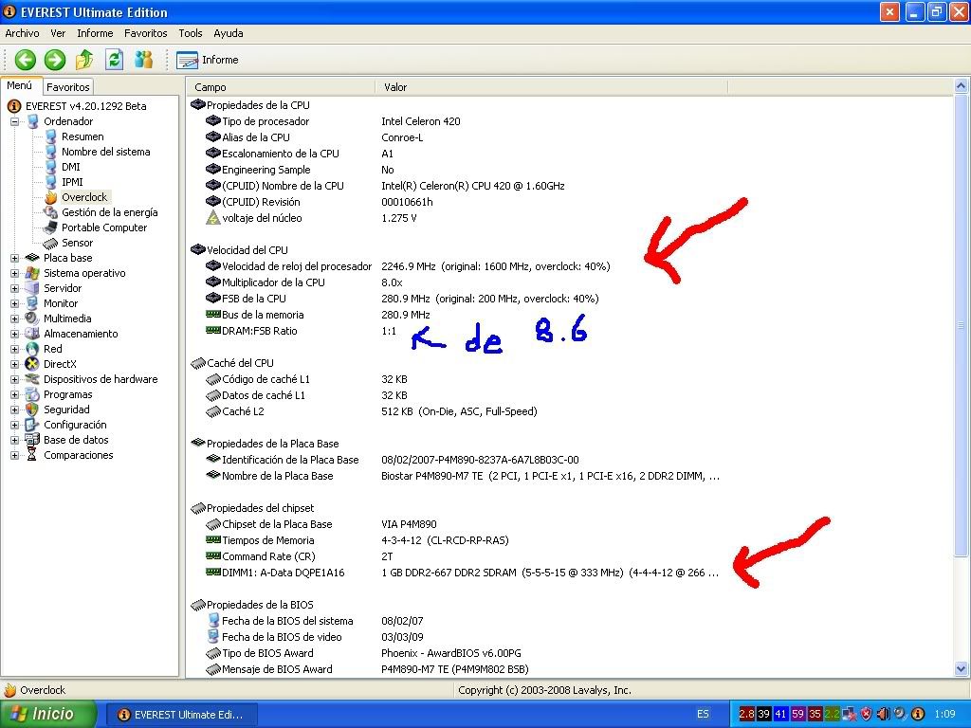Select Gestión de la energía icon
Image resolution: width=971 pixels, height=728 pixels.
click(51, 212)
